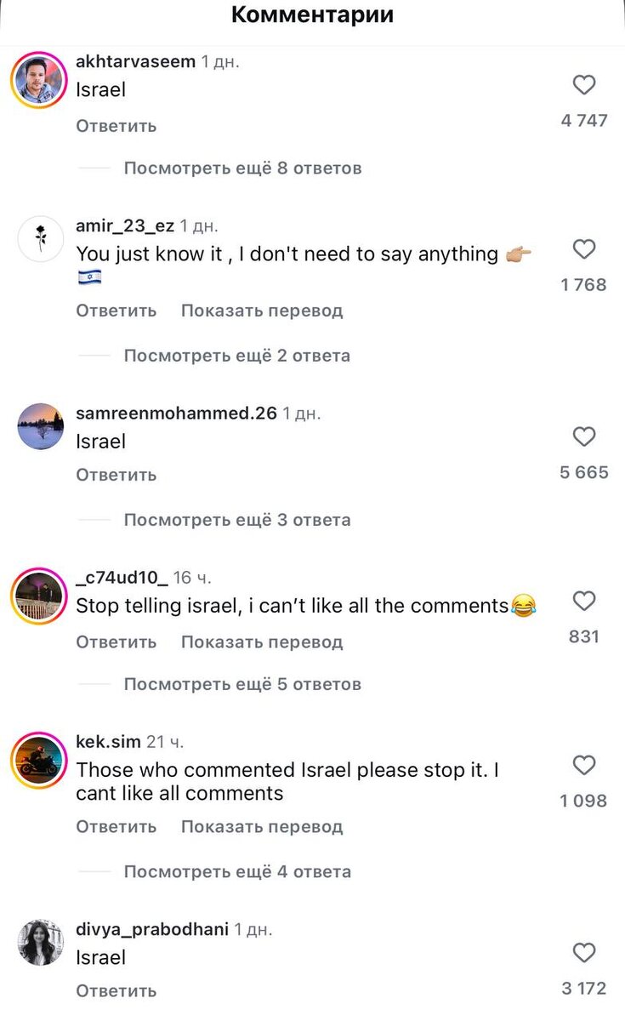This screenshot has width=625, height=1021.
Task: Reply to divya_prabodhani's comment
Action: [x=116, y=990]
